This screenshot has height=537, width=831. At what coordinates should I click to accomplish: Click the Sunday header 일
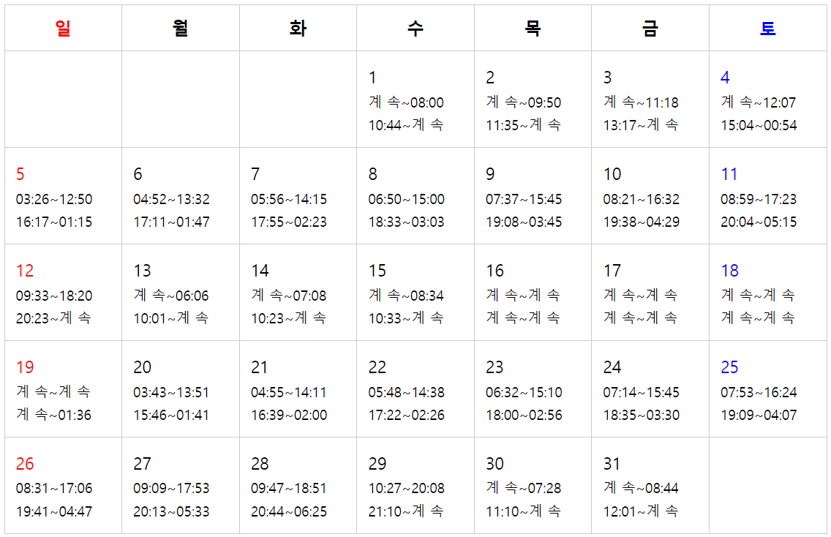click(x=63, y=28)
